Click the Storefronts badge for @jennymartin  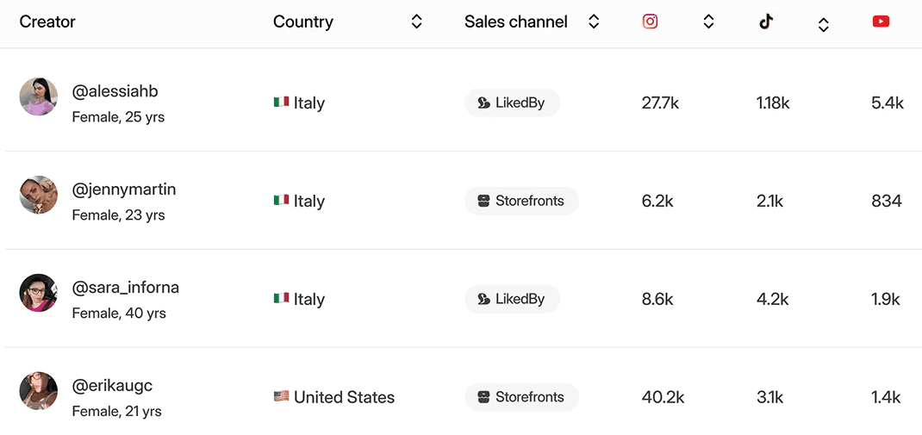click(521, 201)
